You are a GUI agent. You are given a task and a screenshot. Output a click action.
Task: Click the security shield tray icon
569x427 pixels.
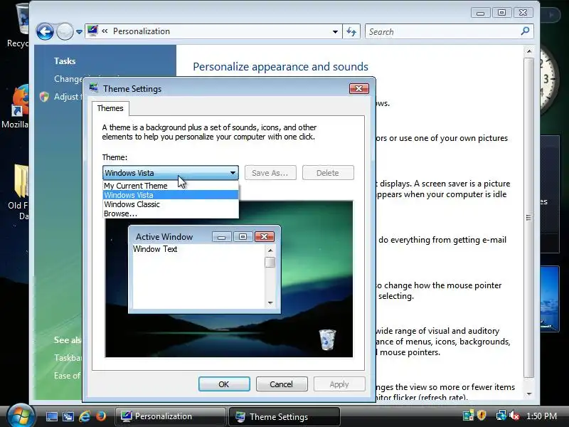(482, 416)
